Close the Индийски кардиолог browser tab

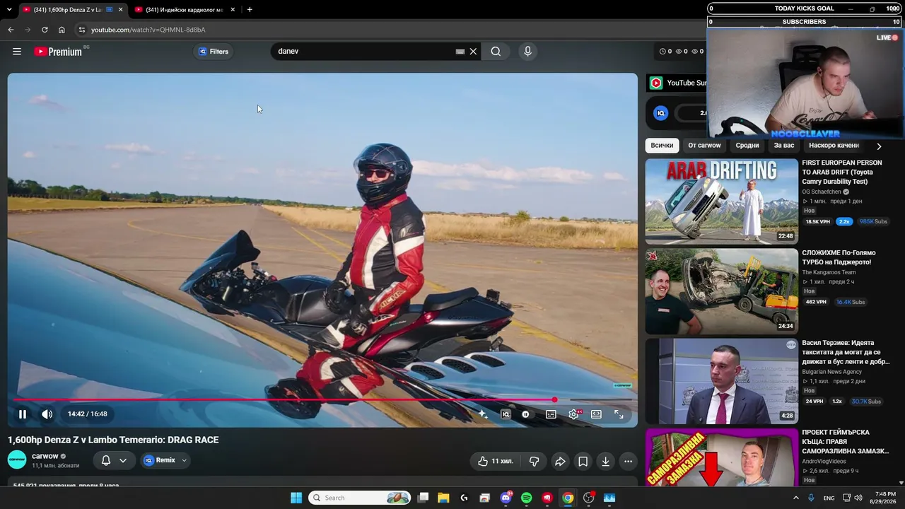point(233,10)
